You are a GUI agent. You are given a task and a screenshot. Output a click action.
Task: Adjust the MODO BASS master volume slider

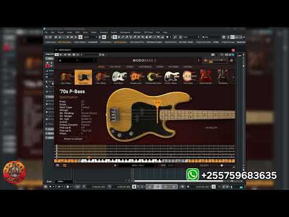pyautogui.click(x=218, y=60)
